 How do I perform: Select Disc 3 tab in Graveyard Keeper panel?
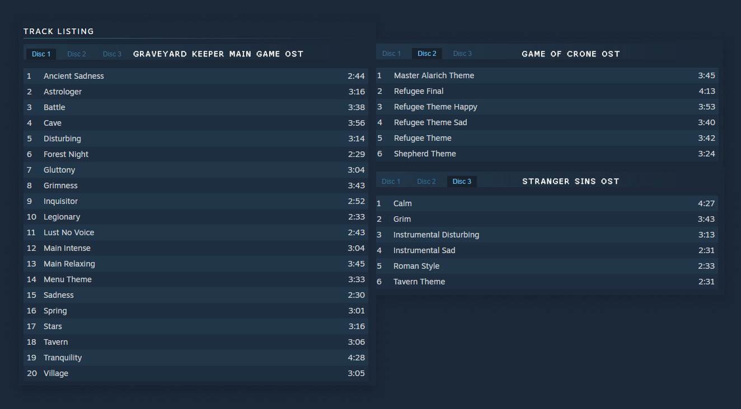[112, 54]
